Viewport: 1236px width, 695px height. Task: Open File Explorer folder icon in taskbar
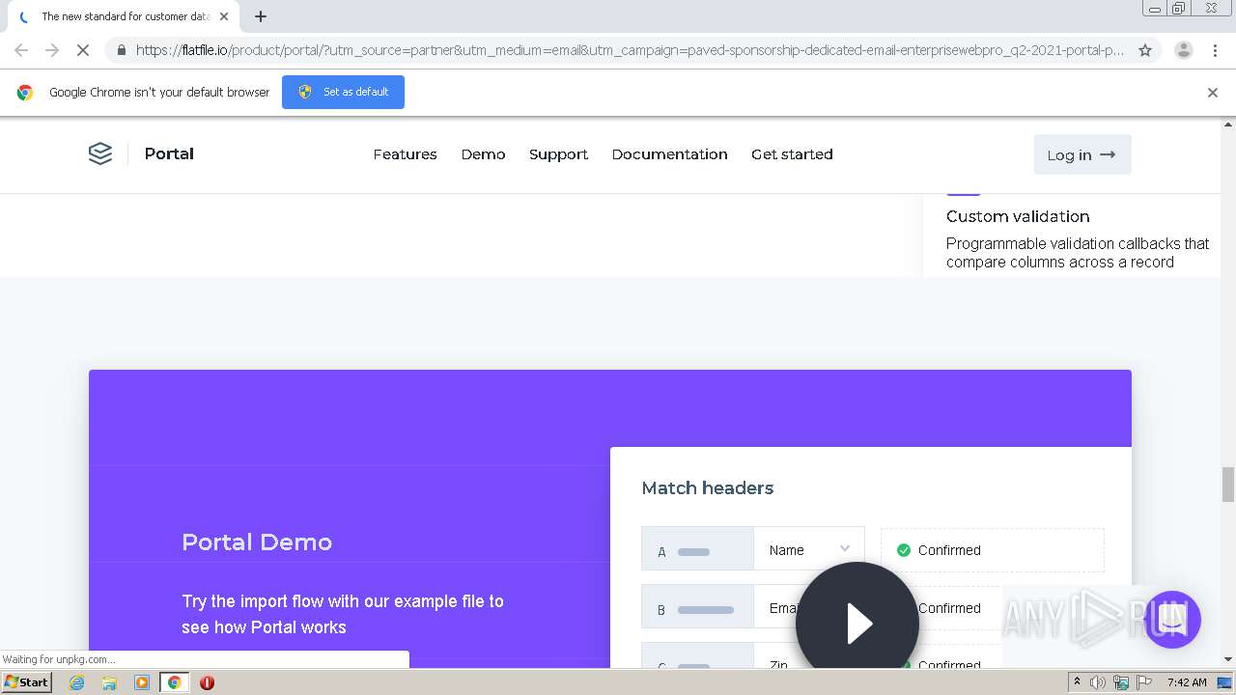click(109, 682)
